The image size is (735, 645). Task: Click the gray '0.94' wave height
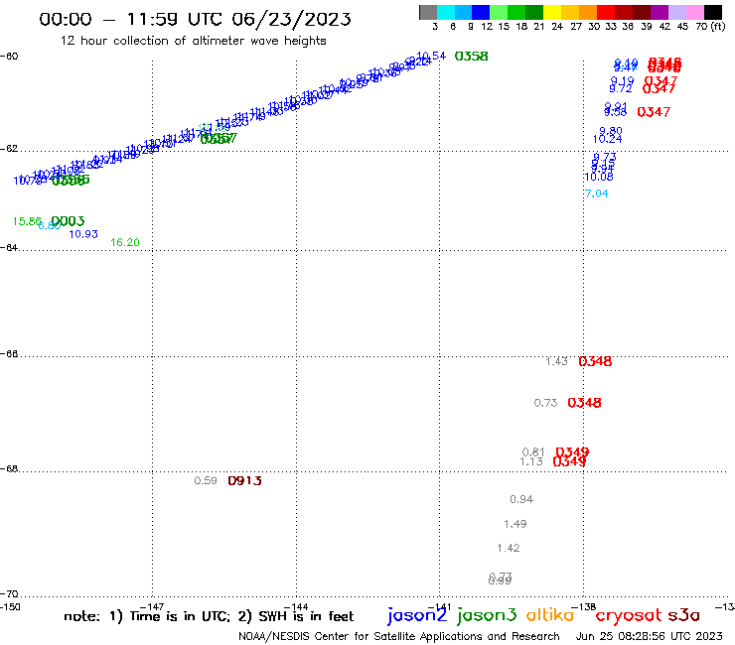pos(521,499)
